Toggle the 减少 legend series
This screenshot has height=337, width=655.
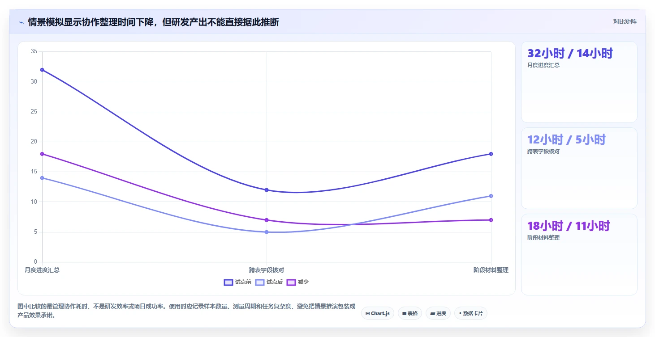point(297,282)
